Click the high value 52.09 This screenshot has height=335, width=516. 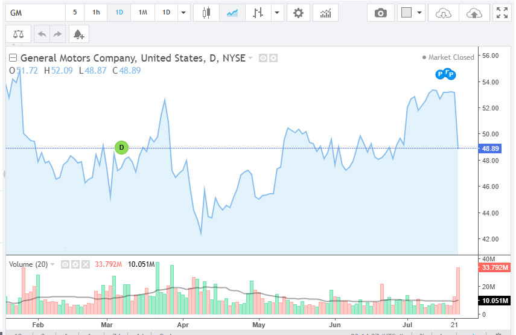(62, 71)
